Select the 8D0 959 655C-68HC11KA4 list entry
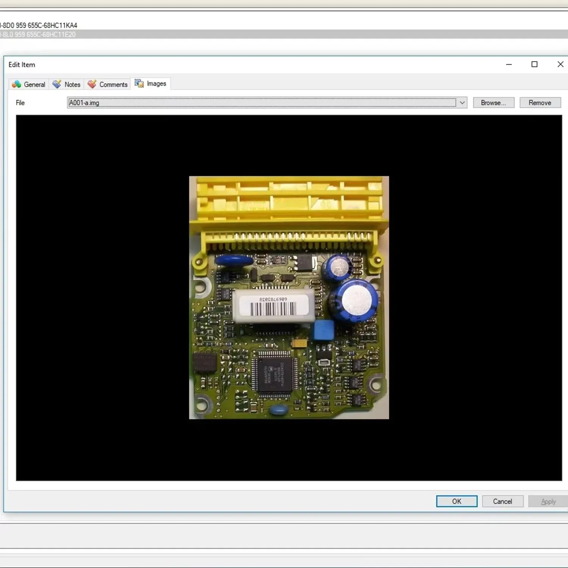 [x=39, y=25]
